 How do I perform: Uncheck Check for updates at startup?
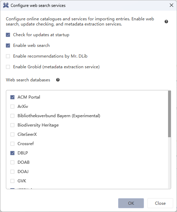click(x=8, y=35)
